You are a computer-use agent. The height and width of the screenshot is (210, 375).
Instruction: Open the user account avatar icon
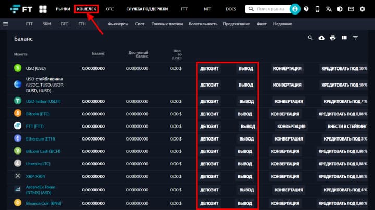(295, 9)
